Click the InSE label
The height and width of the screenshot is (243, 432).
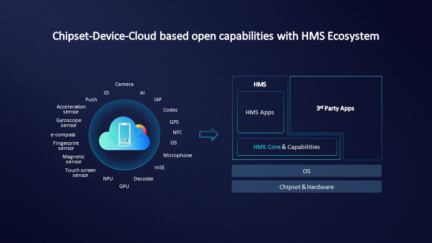159,167
